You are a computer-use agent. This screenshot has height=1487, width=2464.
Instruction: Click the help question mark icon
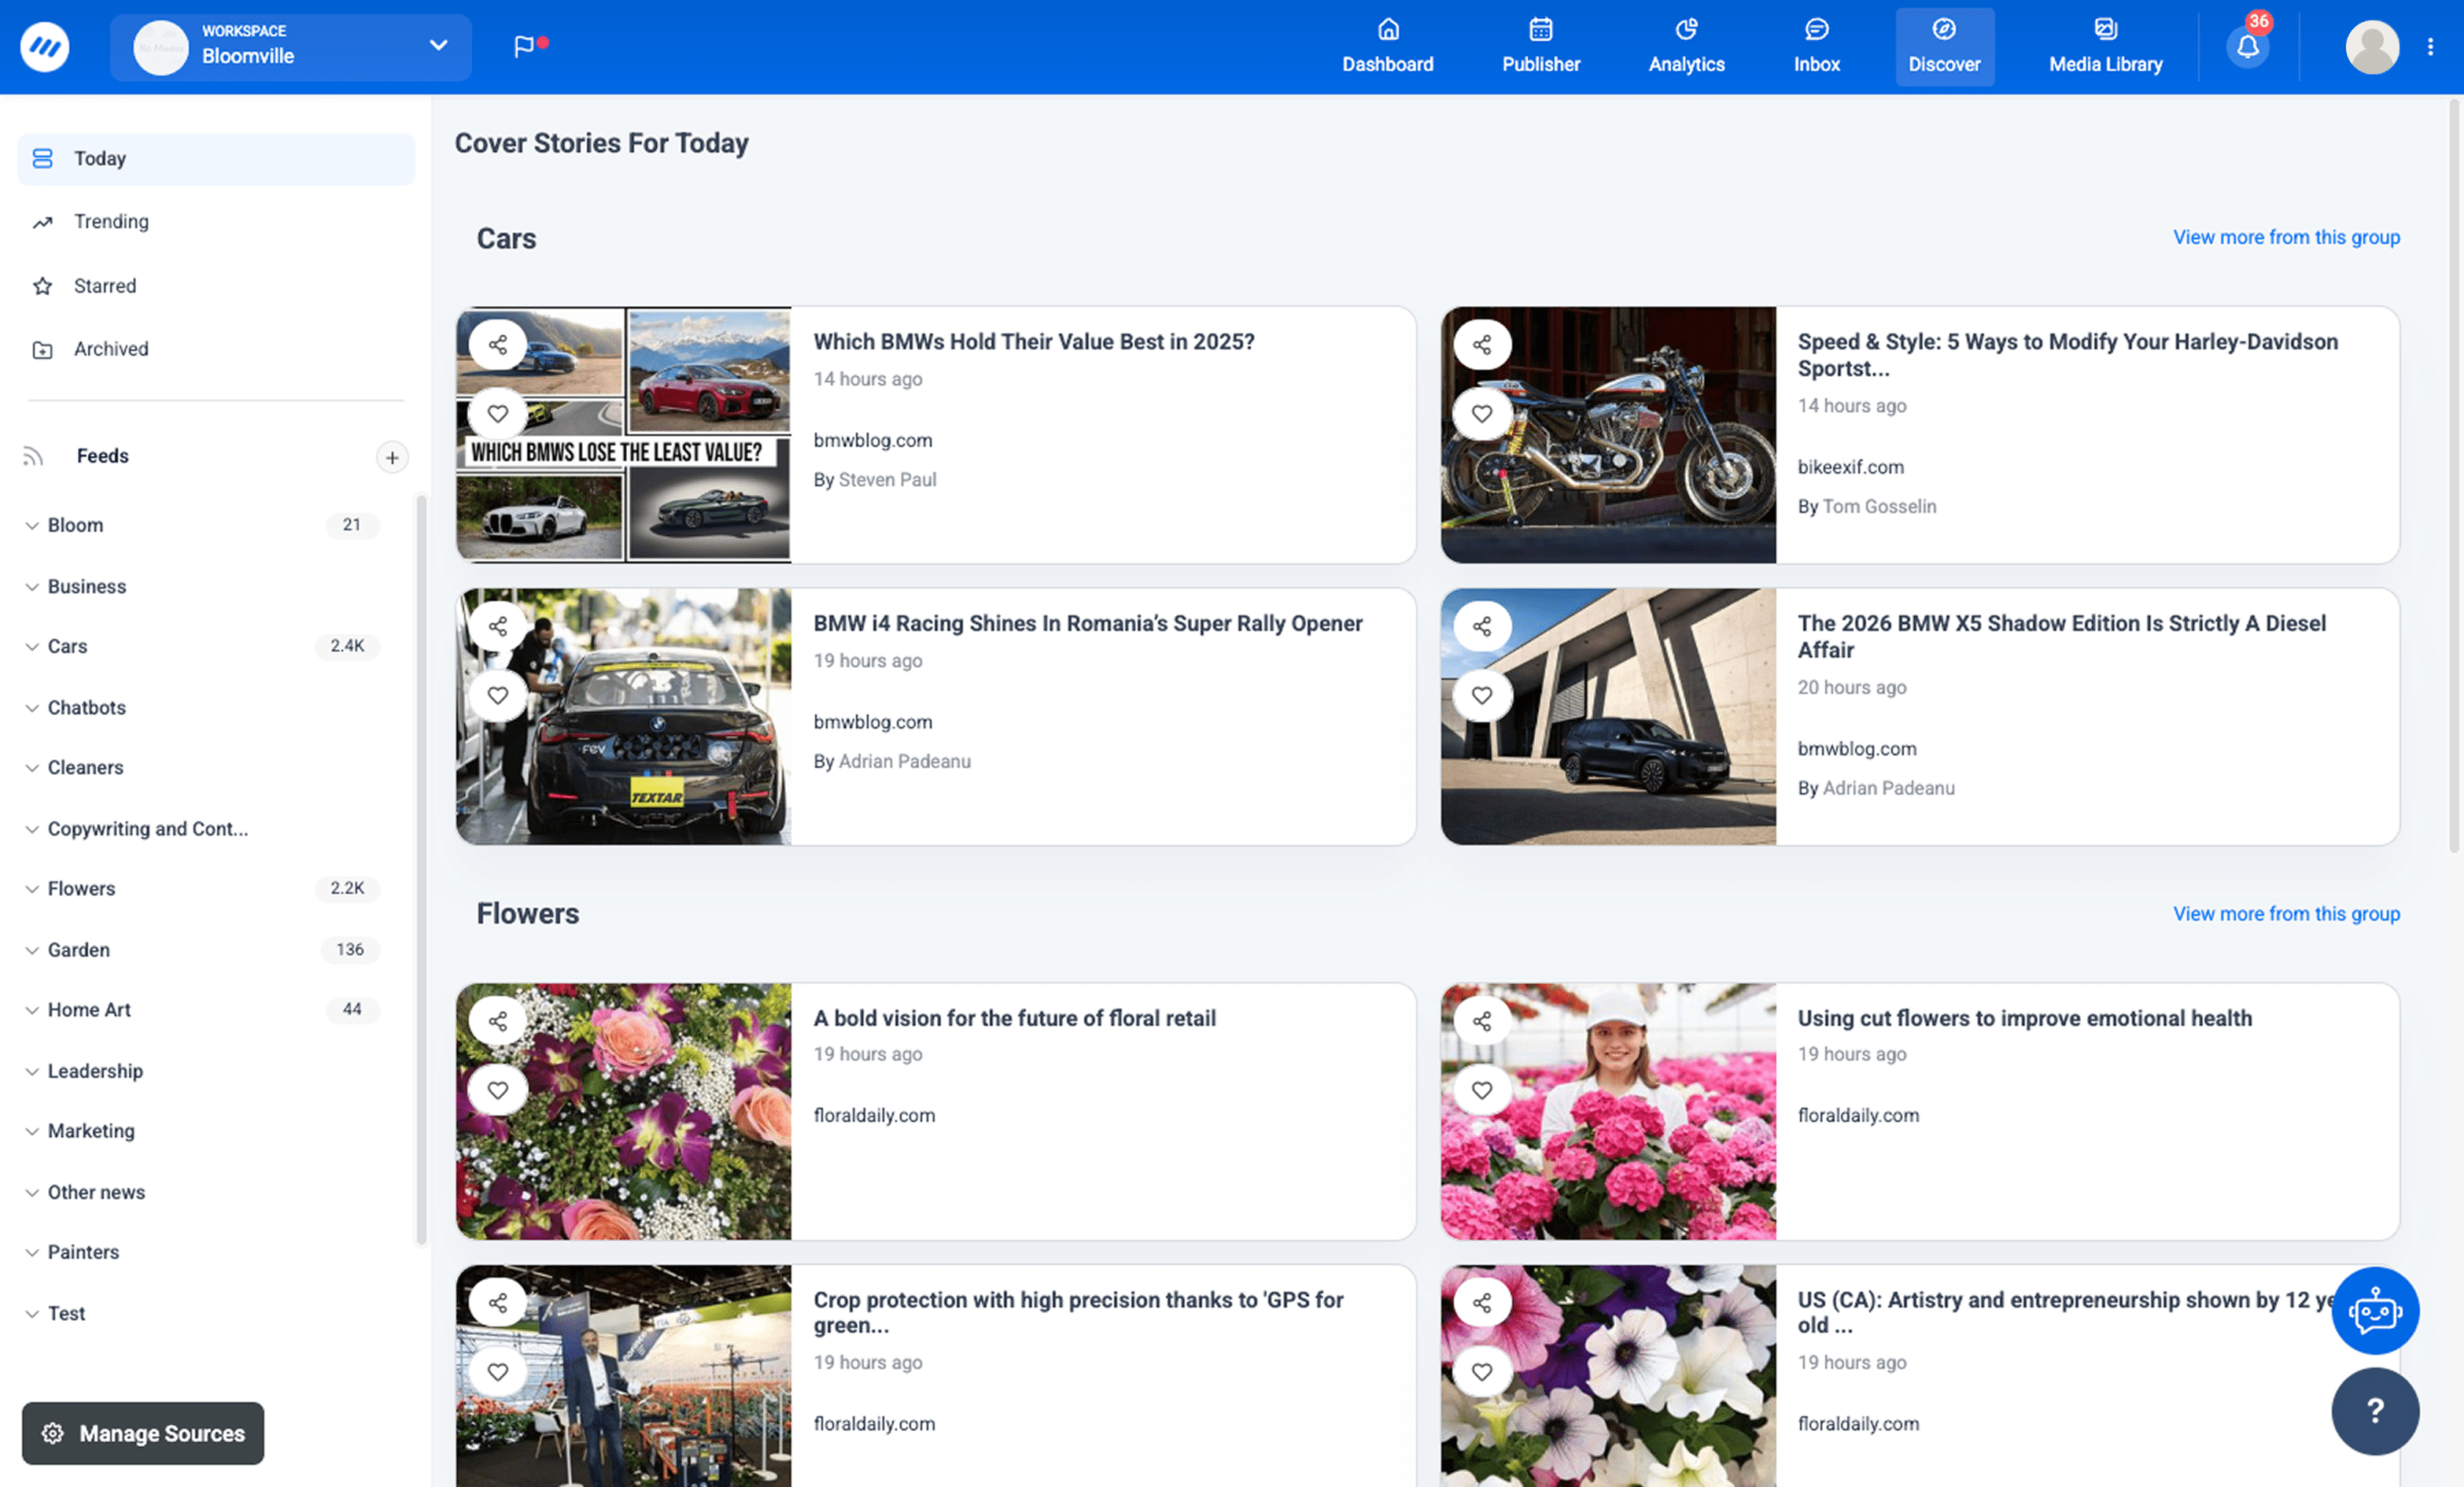[2376, 1411]
